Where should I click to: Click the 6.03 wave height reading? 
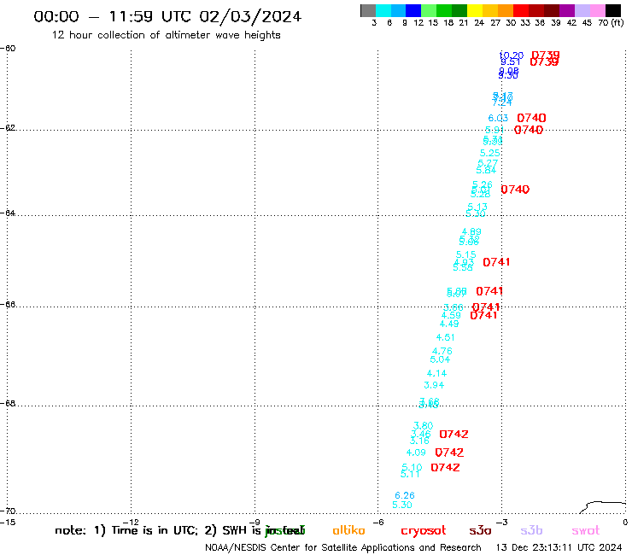498,118
